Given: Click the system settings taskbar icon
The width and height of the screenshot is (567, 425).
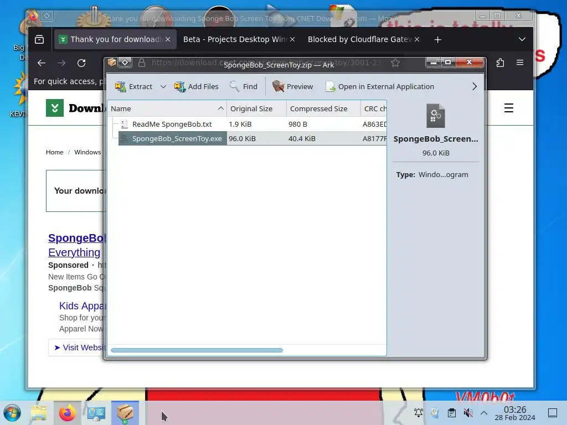Looking at the screenshot, I should [96, 413].
